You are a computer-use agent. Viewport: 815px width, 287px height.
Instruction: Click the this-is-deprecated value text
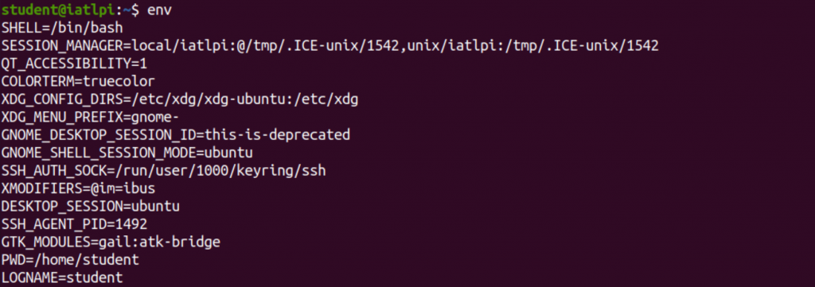click(x=278, y=135)
